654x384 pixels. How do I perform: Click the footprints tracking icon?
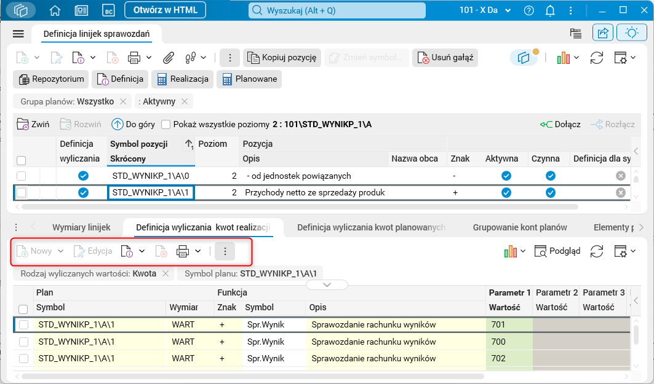click(191, 58)
